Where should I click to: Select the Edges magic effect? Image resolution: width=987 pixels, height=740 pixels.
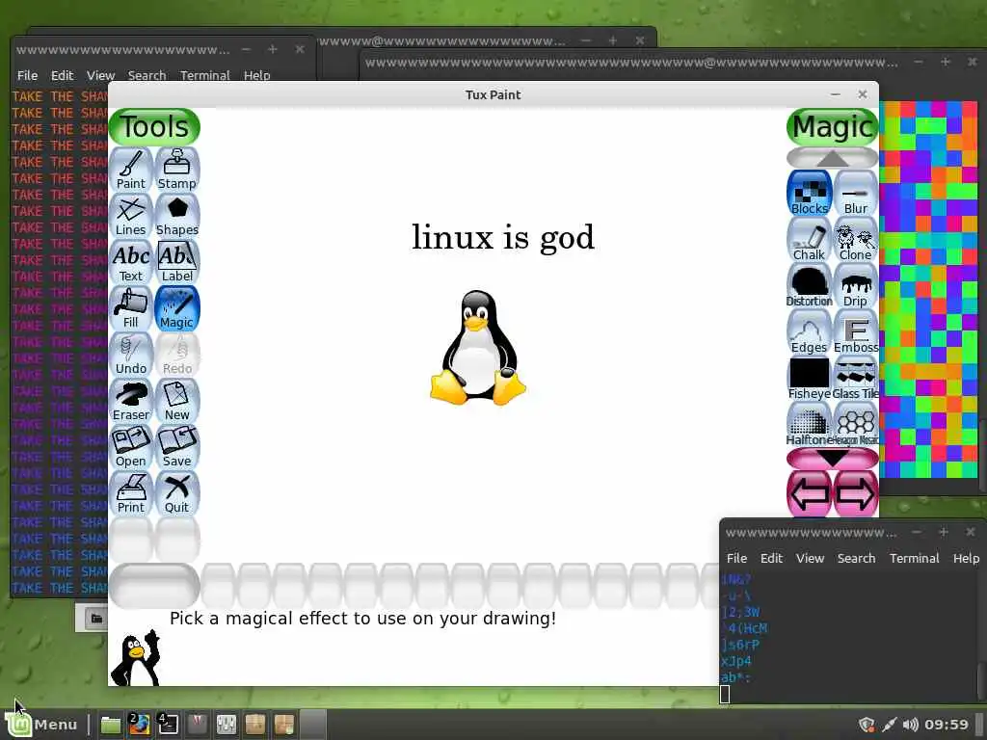click(x=810, y=332)
